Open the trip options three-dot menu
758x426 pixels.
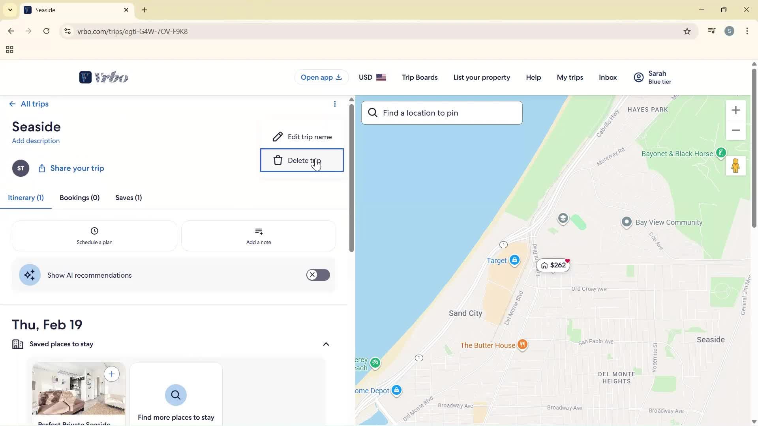(335, 104)
